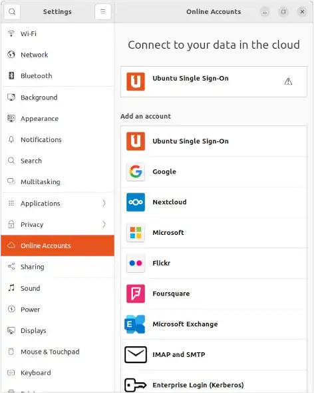Click the Keyboard icon in sidebar

pos(11,373)
